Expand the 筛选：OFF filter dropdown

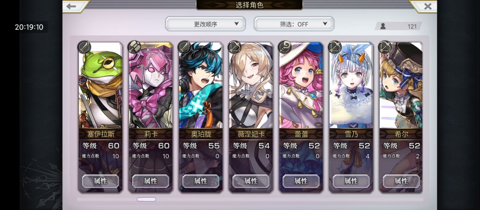pos(294,24)
